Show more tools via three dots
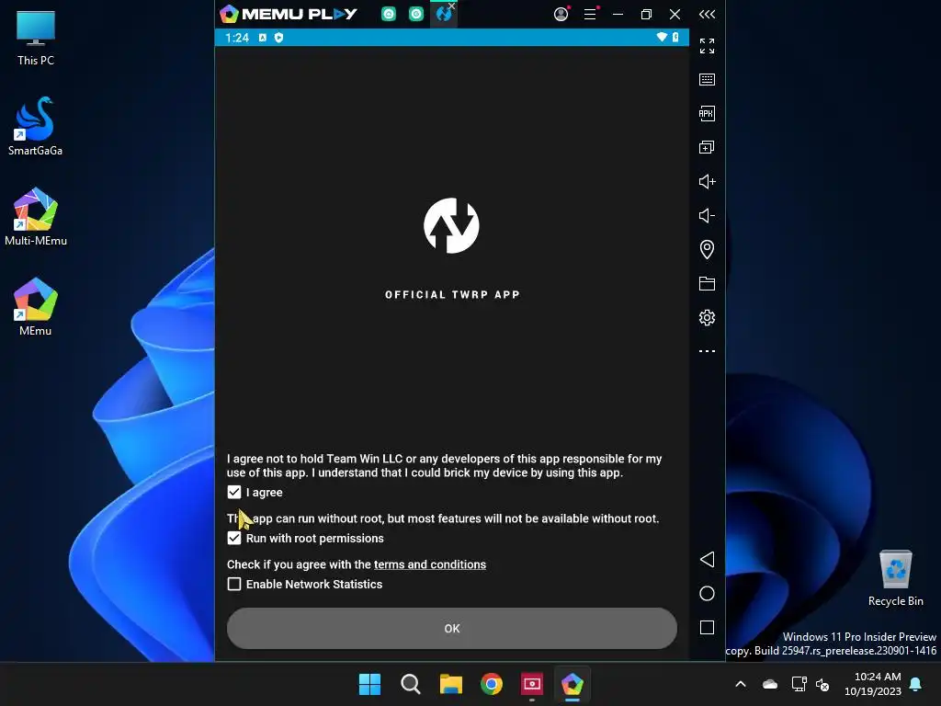This screenshot has width=941, height=706. 707,351
